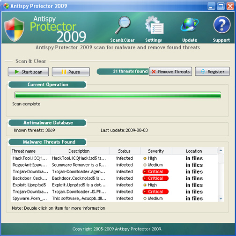236x236 pixels.
Task: Click the scroll down arrow in threats list
Action: click(221, 199)
